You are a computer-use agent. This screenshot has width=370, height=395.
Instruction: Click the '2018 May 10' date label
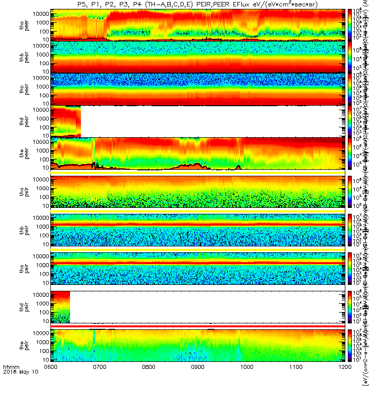[x=21, y=372]
